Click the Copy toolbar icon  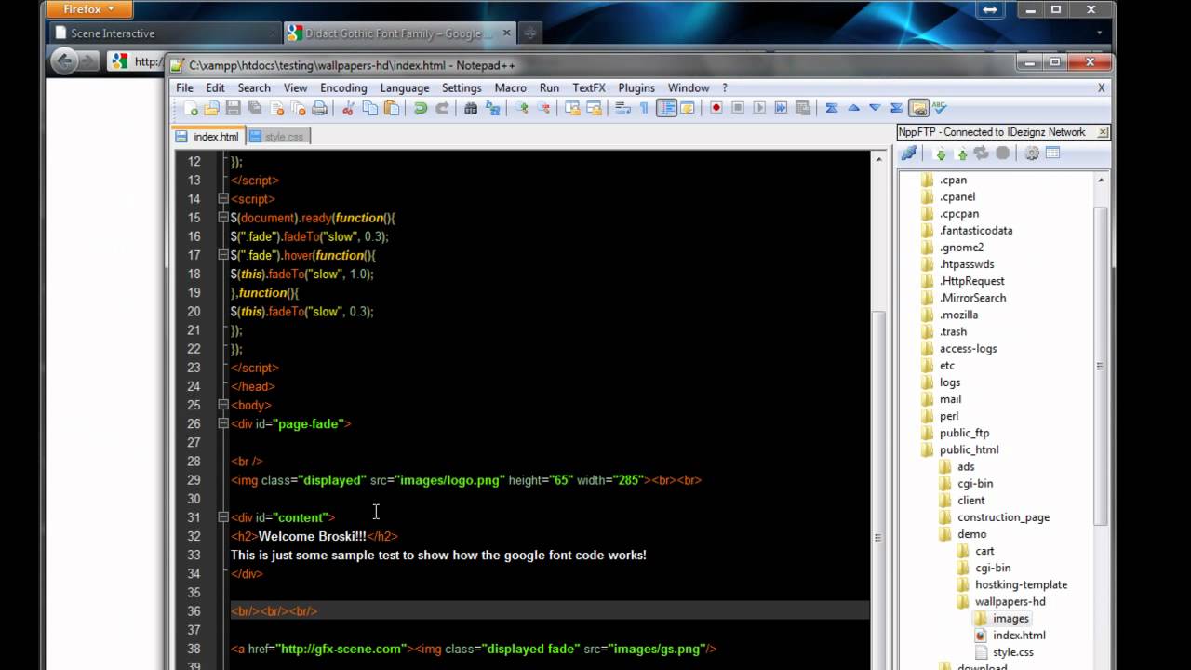pos(370,109)
